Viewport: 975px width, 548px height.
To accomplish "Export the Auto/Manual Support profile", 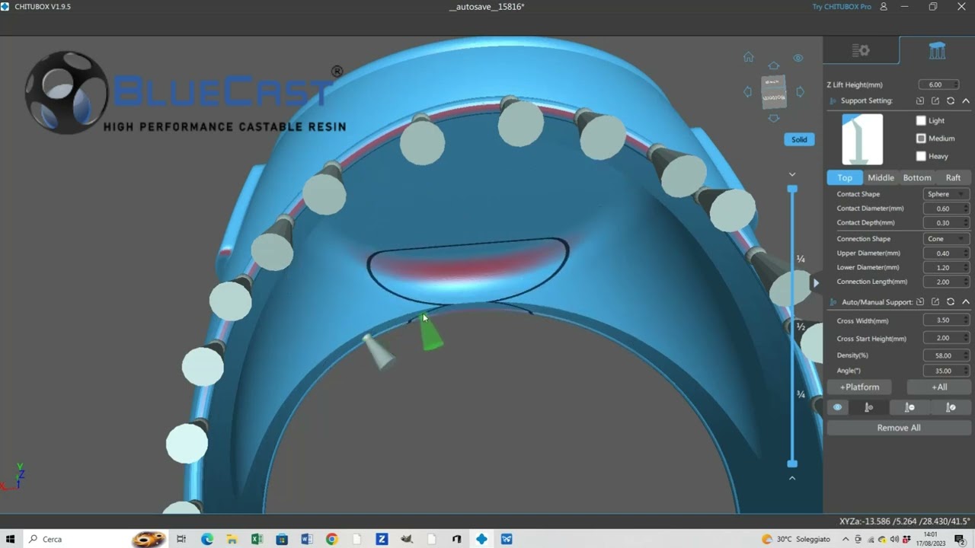I will 935,301.
